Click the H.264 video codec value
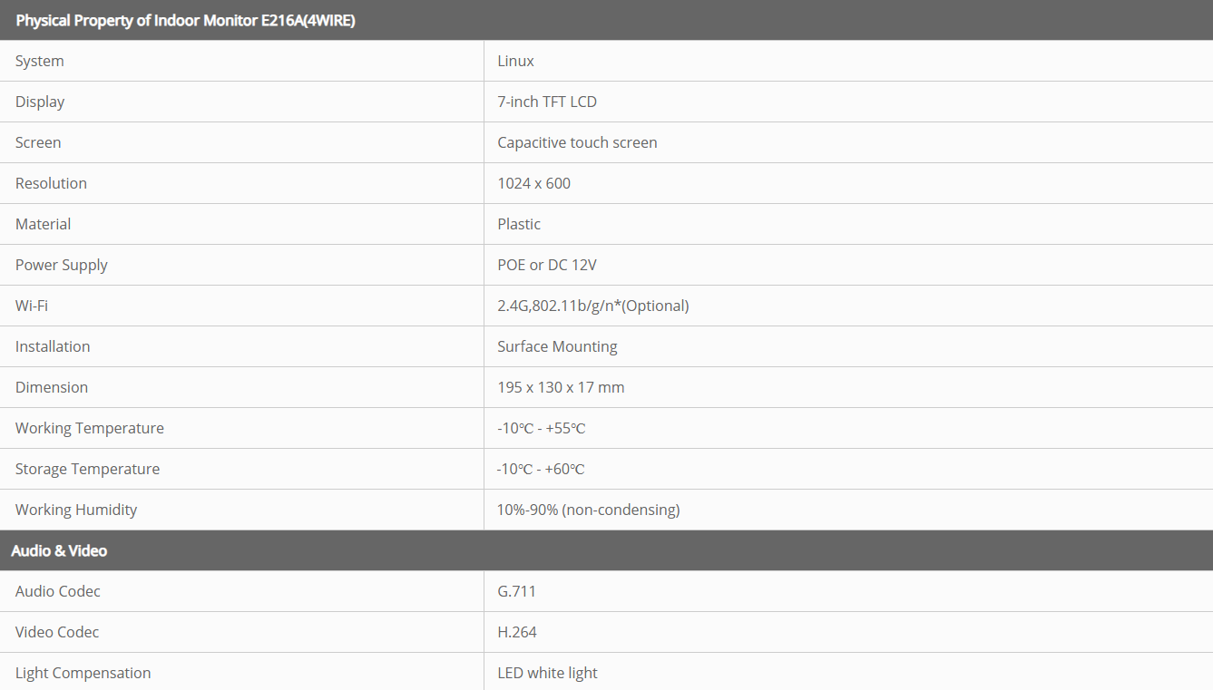 click(x=517, y=632)
